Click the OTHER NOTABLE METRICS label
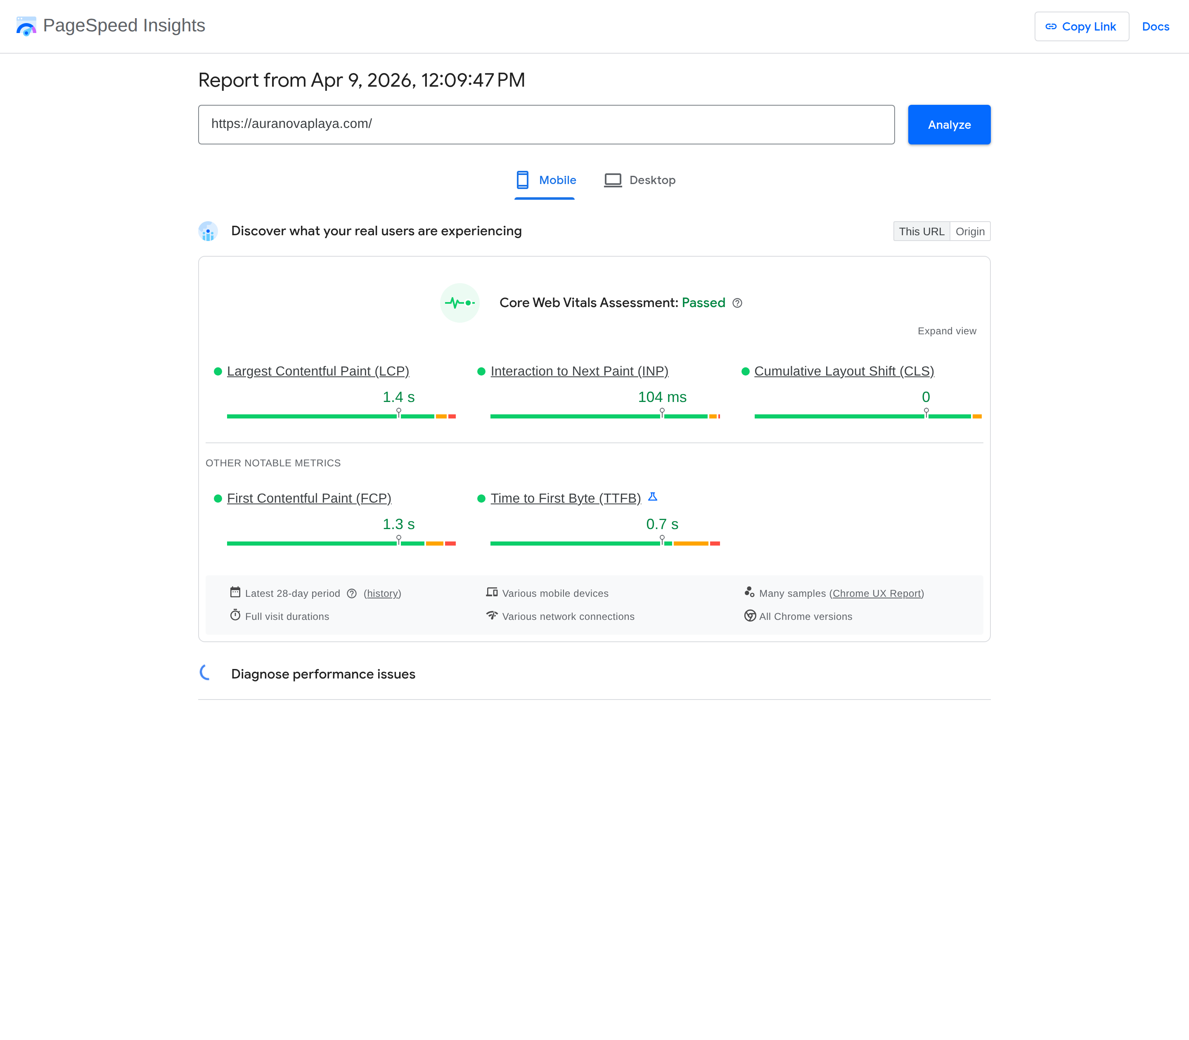This screenshot has width=1189, height=1040. pos(273,463)
